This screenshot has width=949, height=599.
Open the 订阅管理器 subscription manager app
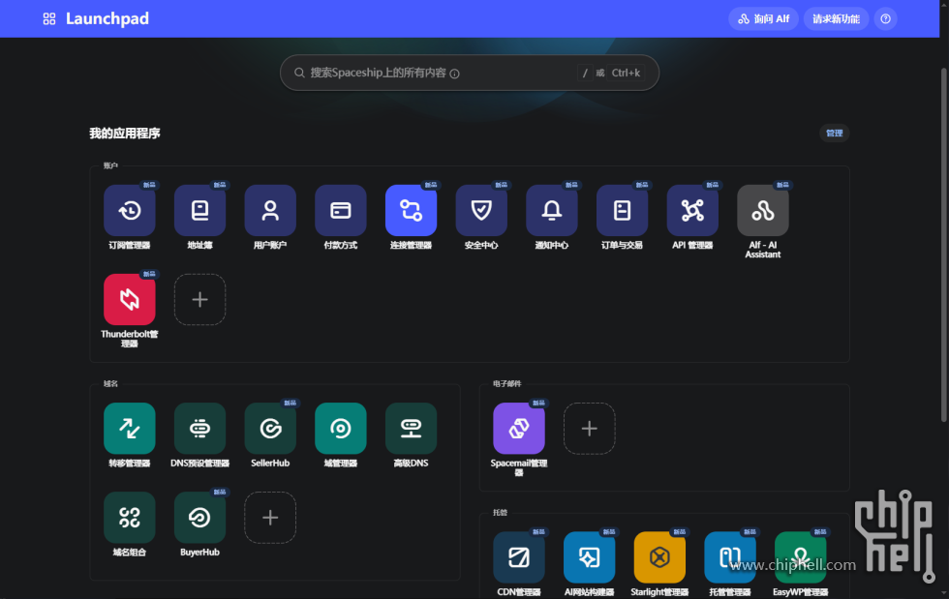click(130, 211)
